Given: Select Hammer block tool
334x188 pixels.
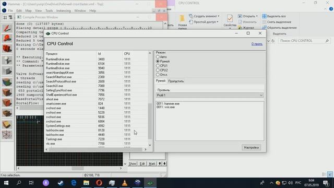Looking at the screenshot, I should (x=7, y=71).
